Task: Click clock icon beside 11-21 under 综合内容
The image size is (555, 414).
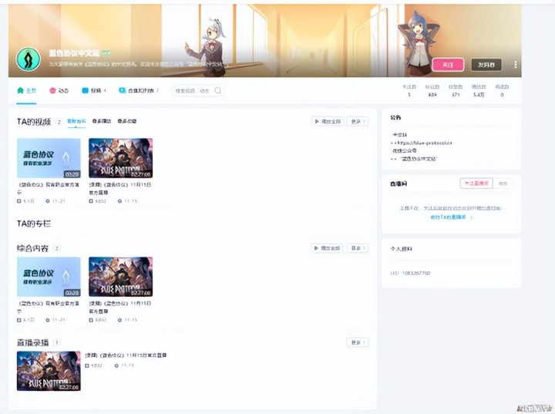Action: coord(48,320)
